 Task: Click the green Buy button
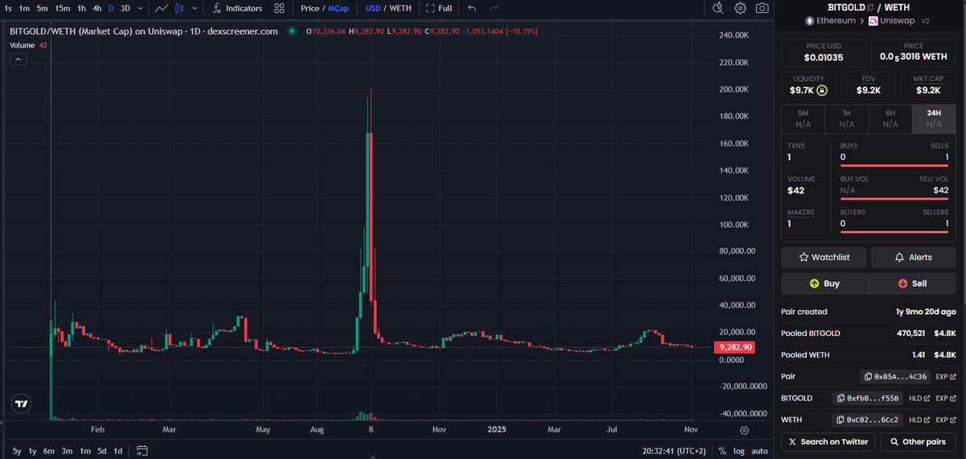coord(825,283)
